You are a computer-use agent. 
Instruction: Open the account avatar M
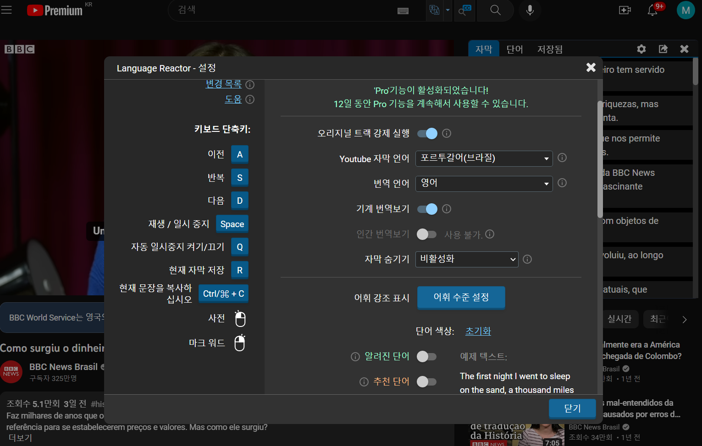(686, 10)
